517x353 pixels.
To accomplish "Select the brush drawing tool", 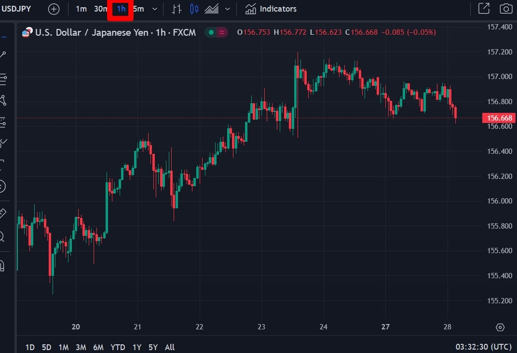I will 3,143.
